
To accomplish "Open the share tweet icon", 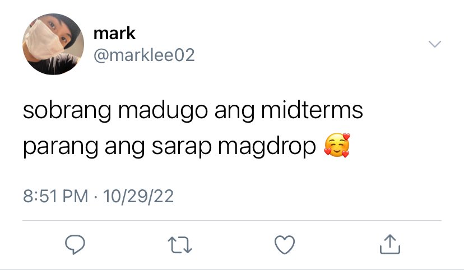I will pyautogui.click(x=390, y=244).
